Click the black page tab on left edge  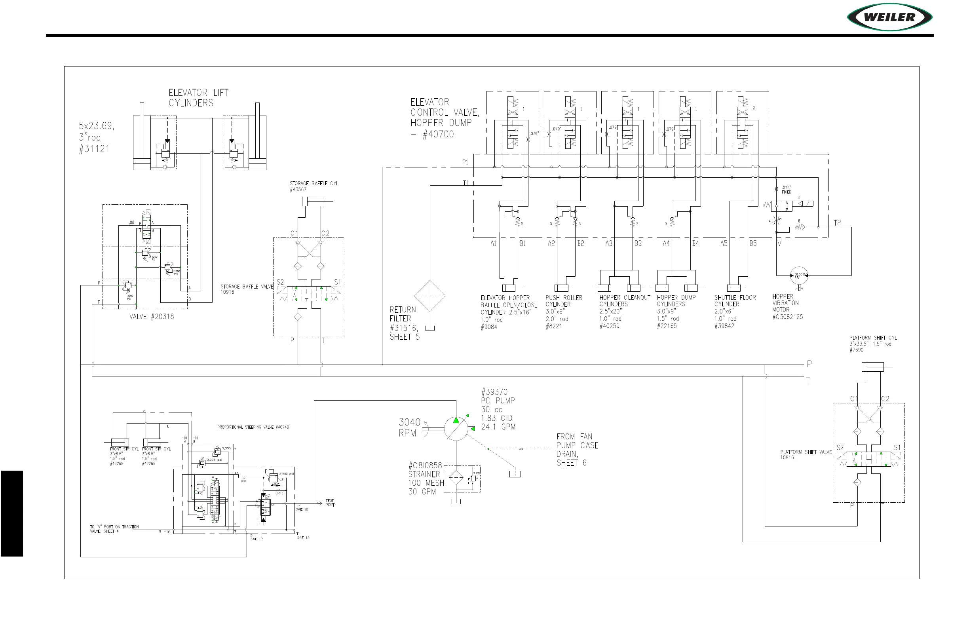pyautogui.click(x=12, y=513)
